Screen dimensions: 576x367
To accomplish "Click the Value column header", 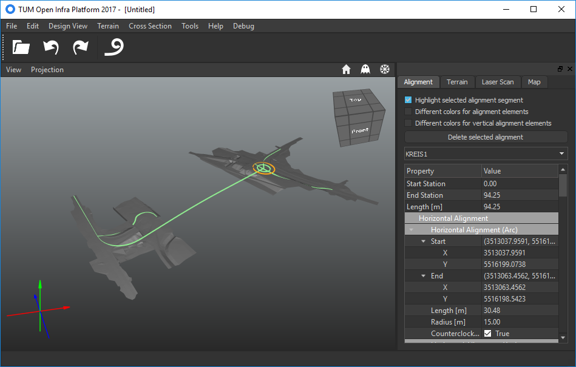I will point(520,171).
